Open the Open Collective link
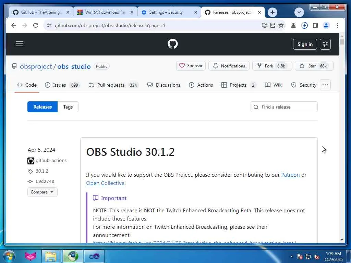The height and width of the screenshot is (263, 351). point(105,183)
